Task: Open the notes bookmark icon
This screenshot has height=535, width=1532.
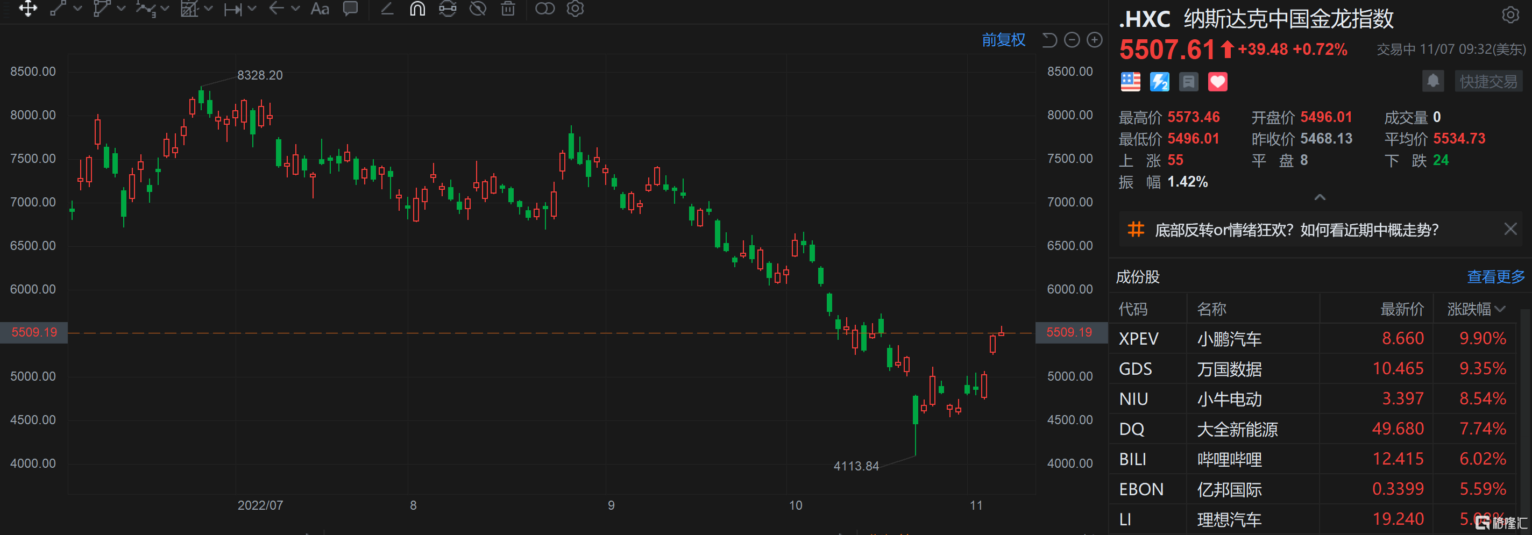Action: 1188,81
